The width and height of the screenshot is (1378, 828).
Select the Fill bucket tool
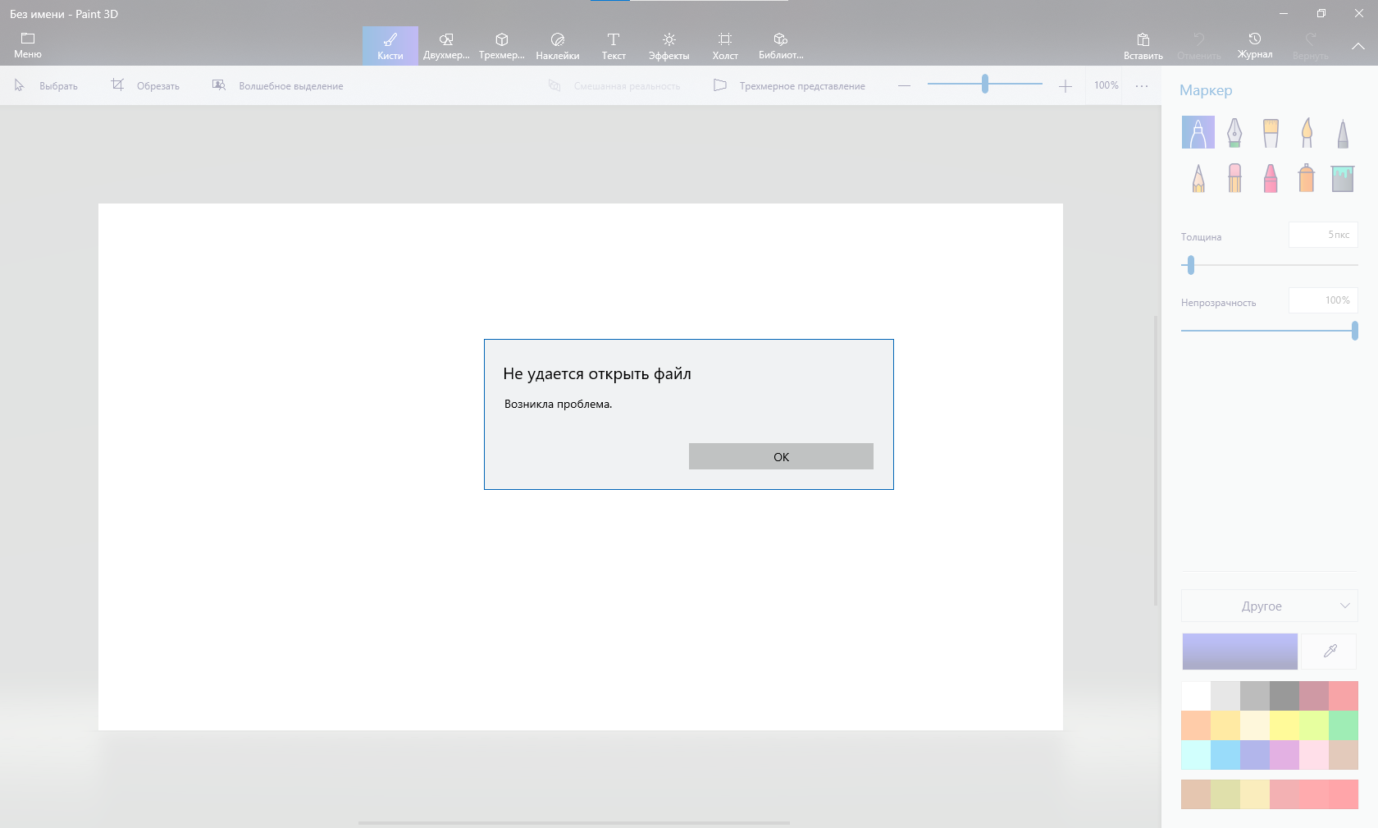pyautogui.click(x=1343, y=177)
